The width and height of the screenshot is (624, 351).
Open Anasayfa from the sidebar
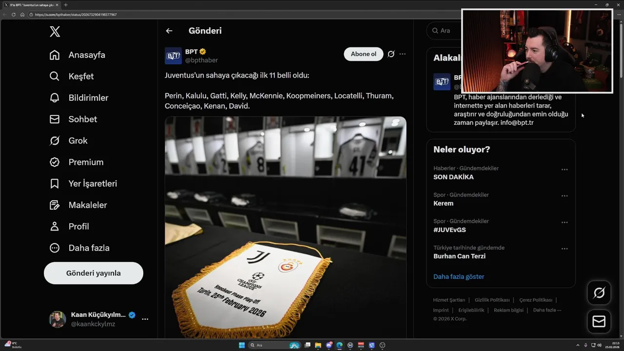78,55
